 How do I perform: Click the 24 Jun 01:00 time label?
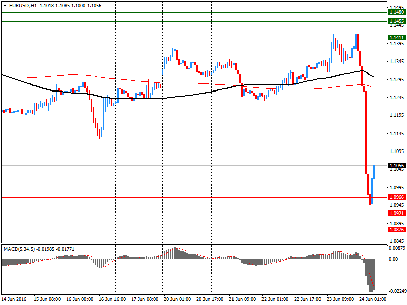click(372, 299)
